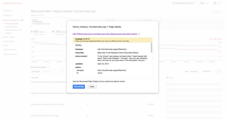Image resolution: width=227 pixels, height=119 pixels.
Task: Open external link icon beside page URL
Action: pyautogui.click(x=139, y=34)
